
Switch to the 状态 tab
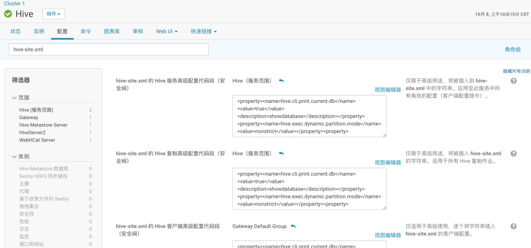(x=16, y=31)
